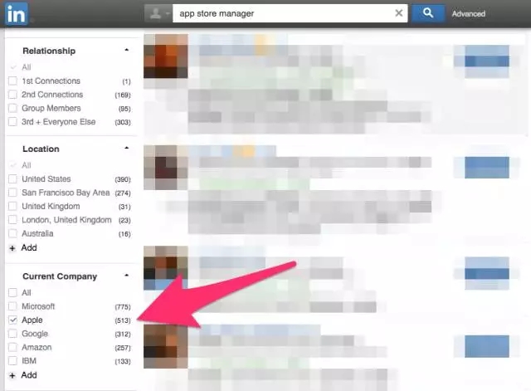Uncheck the Apple company checkbox
The width and height of the screenshot is (531, 391).
[12, 320]
